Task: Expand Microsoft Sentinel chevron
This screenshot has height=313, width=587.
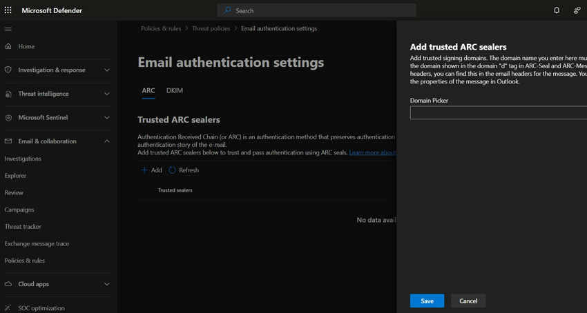Action: coord(106,117)
